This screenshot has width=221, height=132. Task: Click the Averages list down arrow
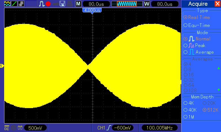coord(219,90)
